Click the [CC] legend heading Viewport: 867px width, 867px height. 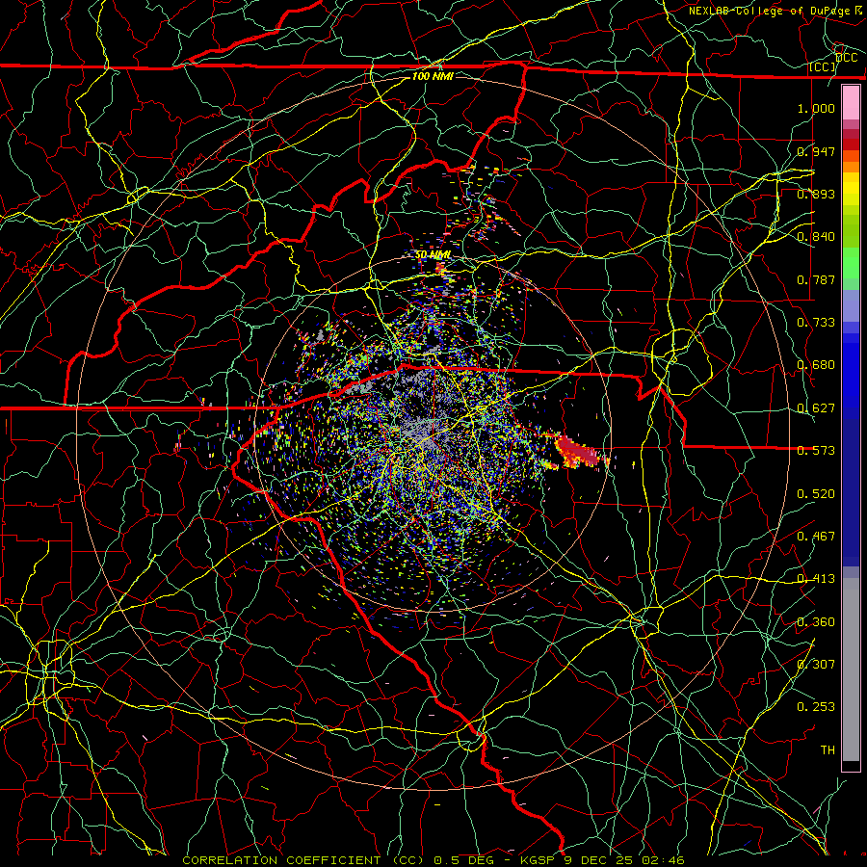tap(823, 66)
